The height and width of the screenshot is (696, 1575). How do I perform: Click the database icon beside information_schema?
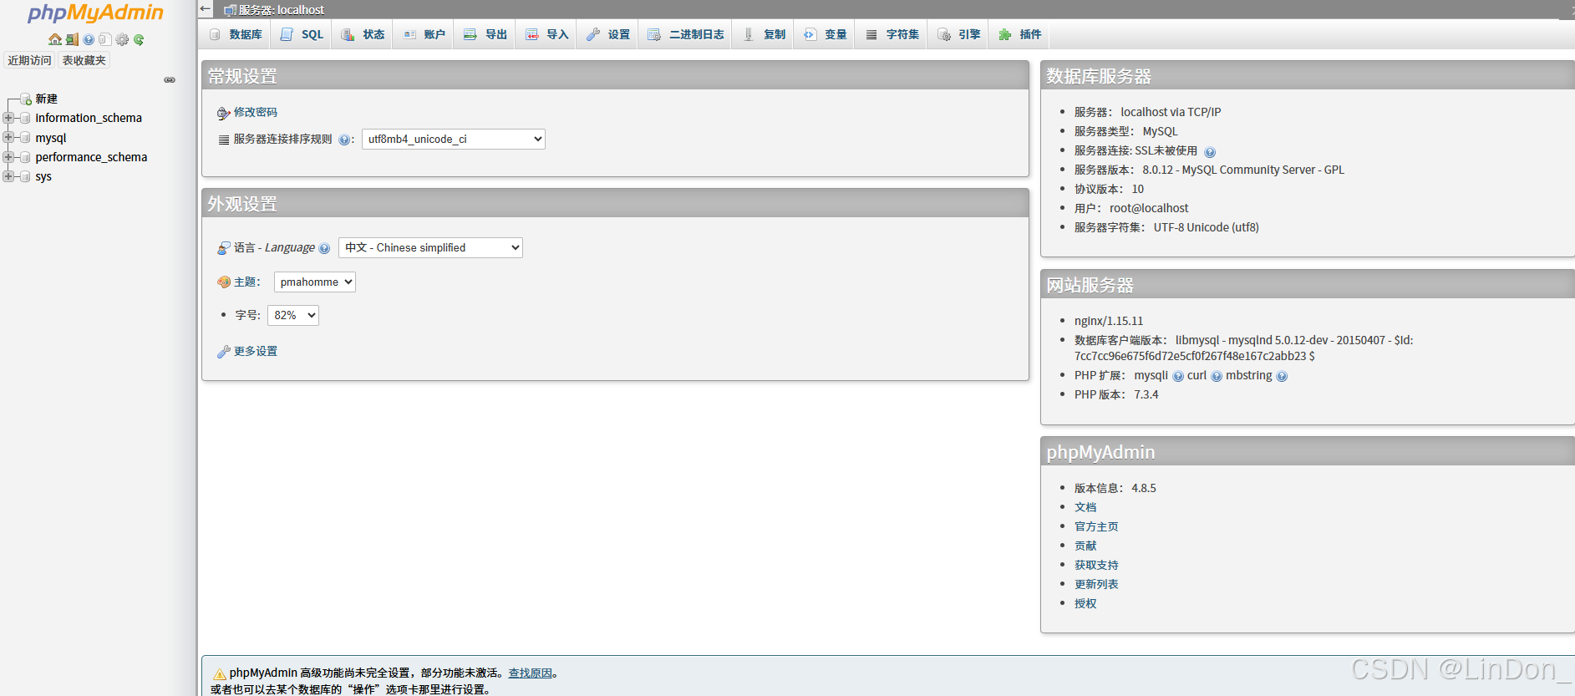[25, 118]
